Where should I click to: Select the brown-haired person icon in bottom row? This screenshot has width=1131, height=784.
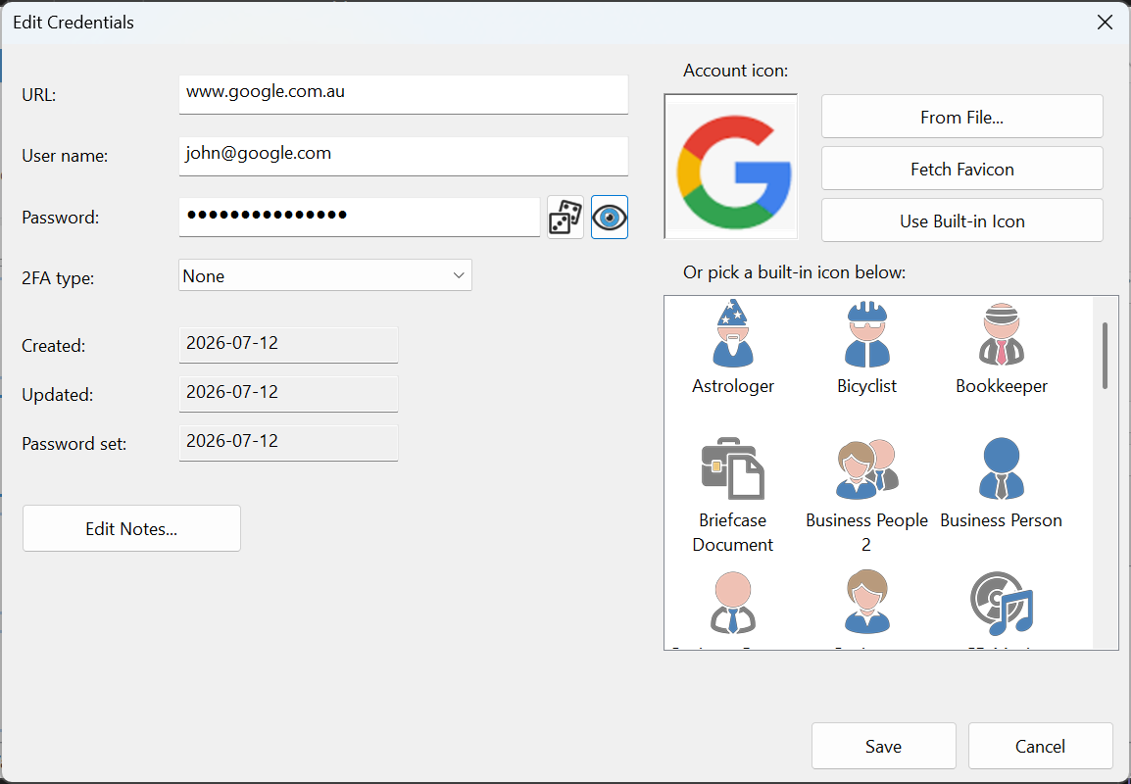tap(867, 603)
